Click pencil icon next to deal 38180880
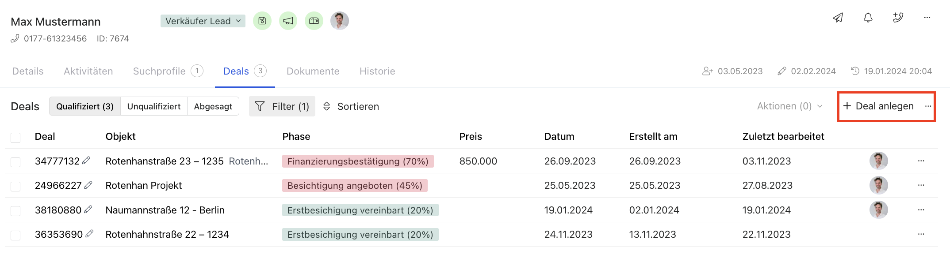950x277 pixels. pos(88,210)
